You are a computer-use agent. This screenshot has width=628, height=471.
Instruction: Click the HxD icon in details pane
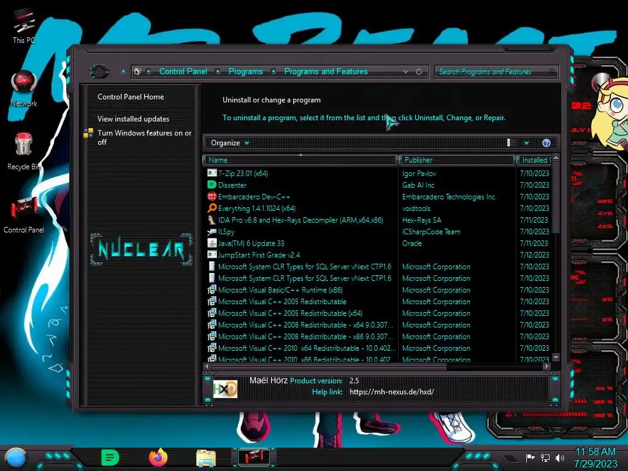(x=225, y=388)
